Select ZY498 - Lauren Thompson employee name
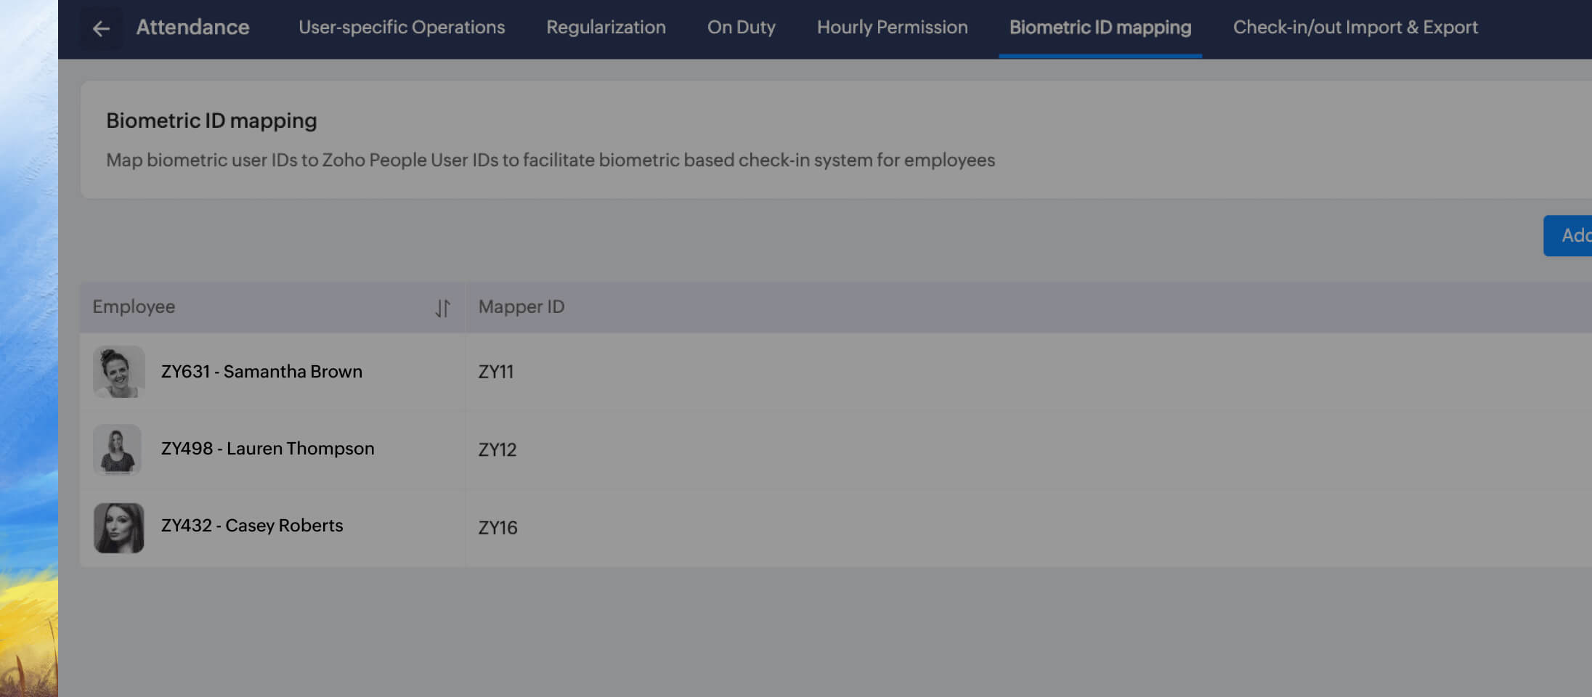This screenshot has width=1592, height=697. [x=267, y=449]
